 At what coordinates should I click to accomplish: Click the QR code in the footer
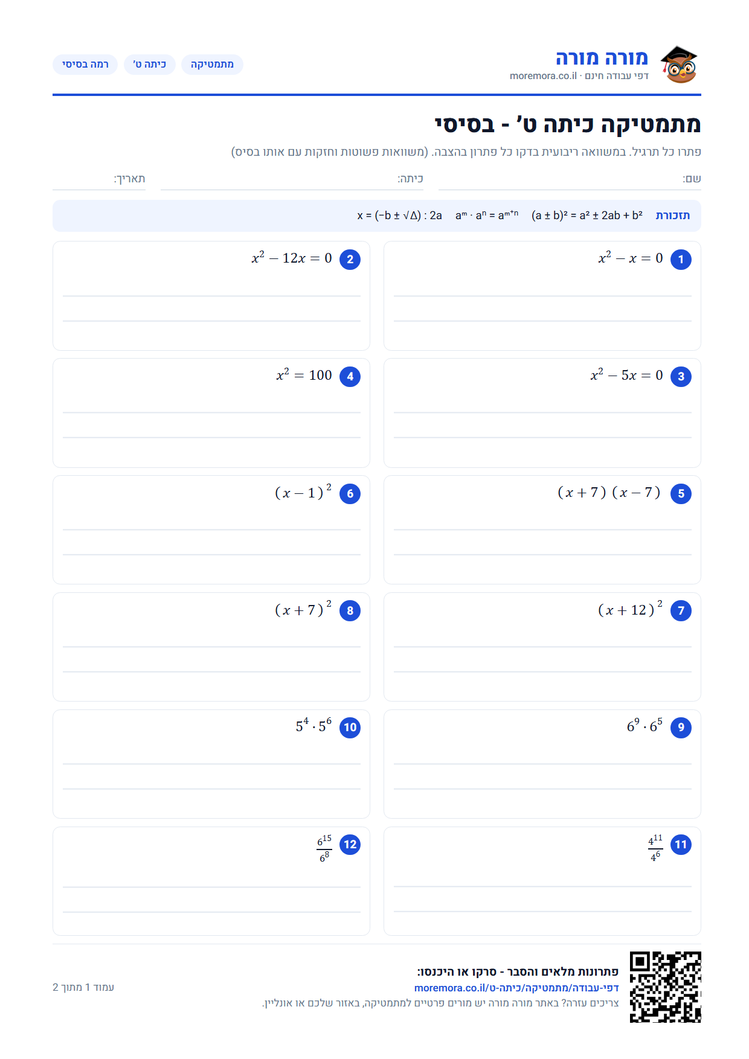pyautogui.click(x=665, y=987)
